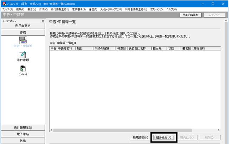The width and height of the screenshot is (229, 144).
Task: Close the メニューボタン panel with its x icon
Action: click(x=43, y=21)
